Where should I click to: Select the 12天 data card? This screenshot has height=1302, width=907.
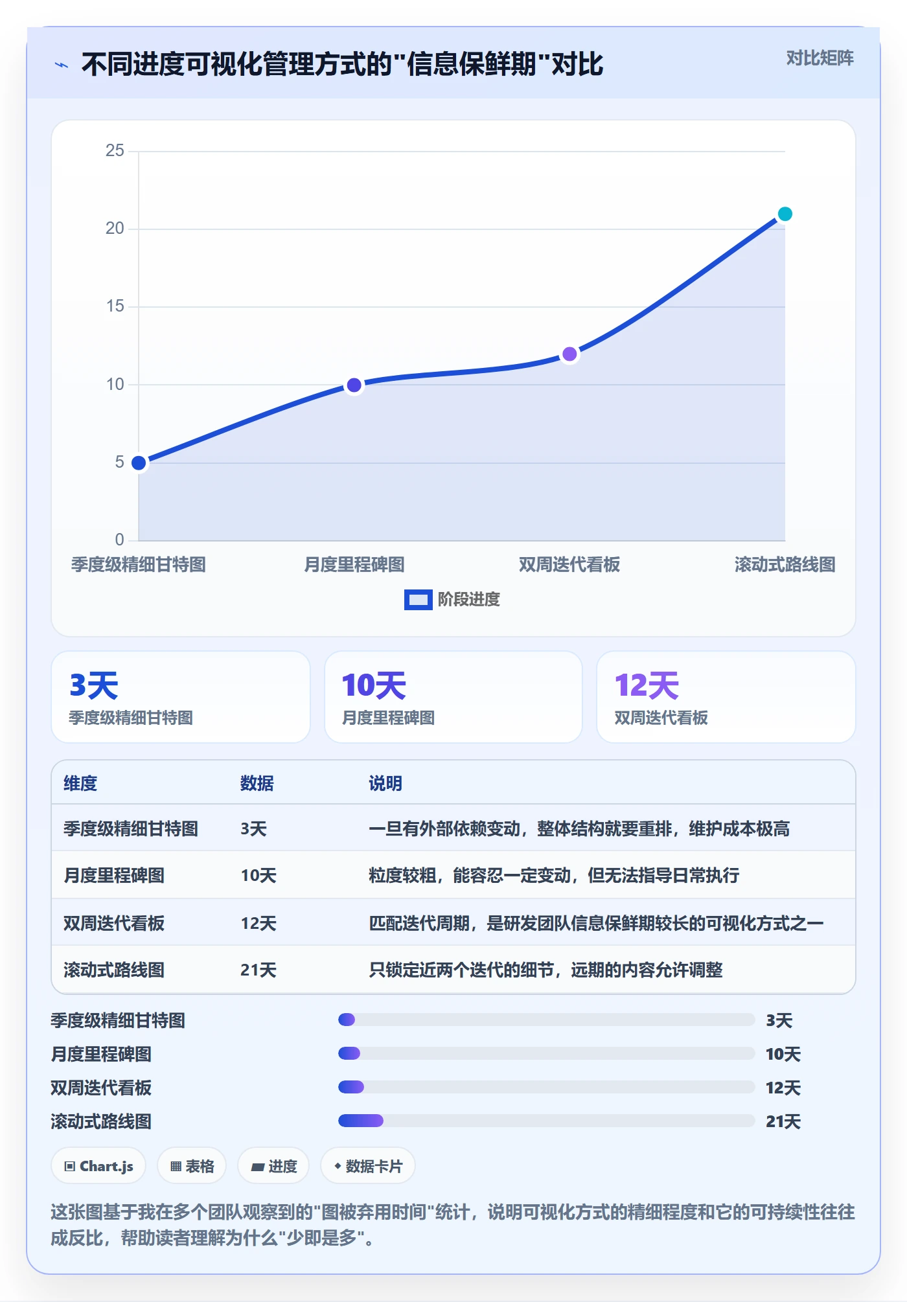[726, 697]
